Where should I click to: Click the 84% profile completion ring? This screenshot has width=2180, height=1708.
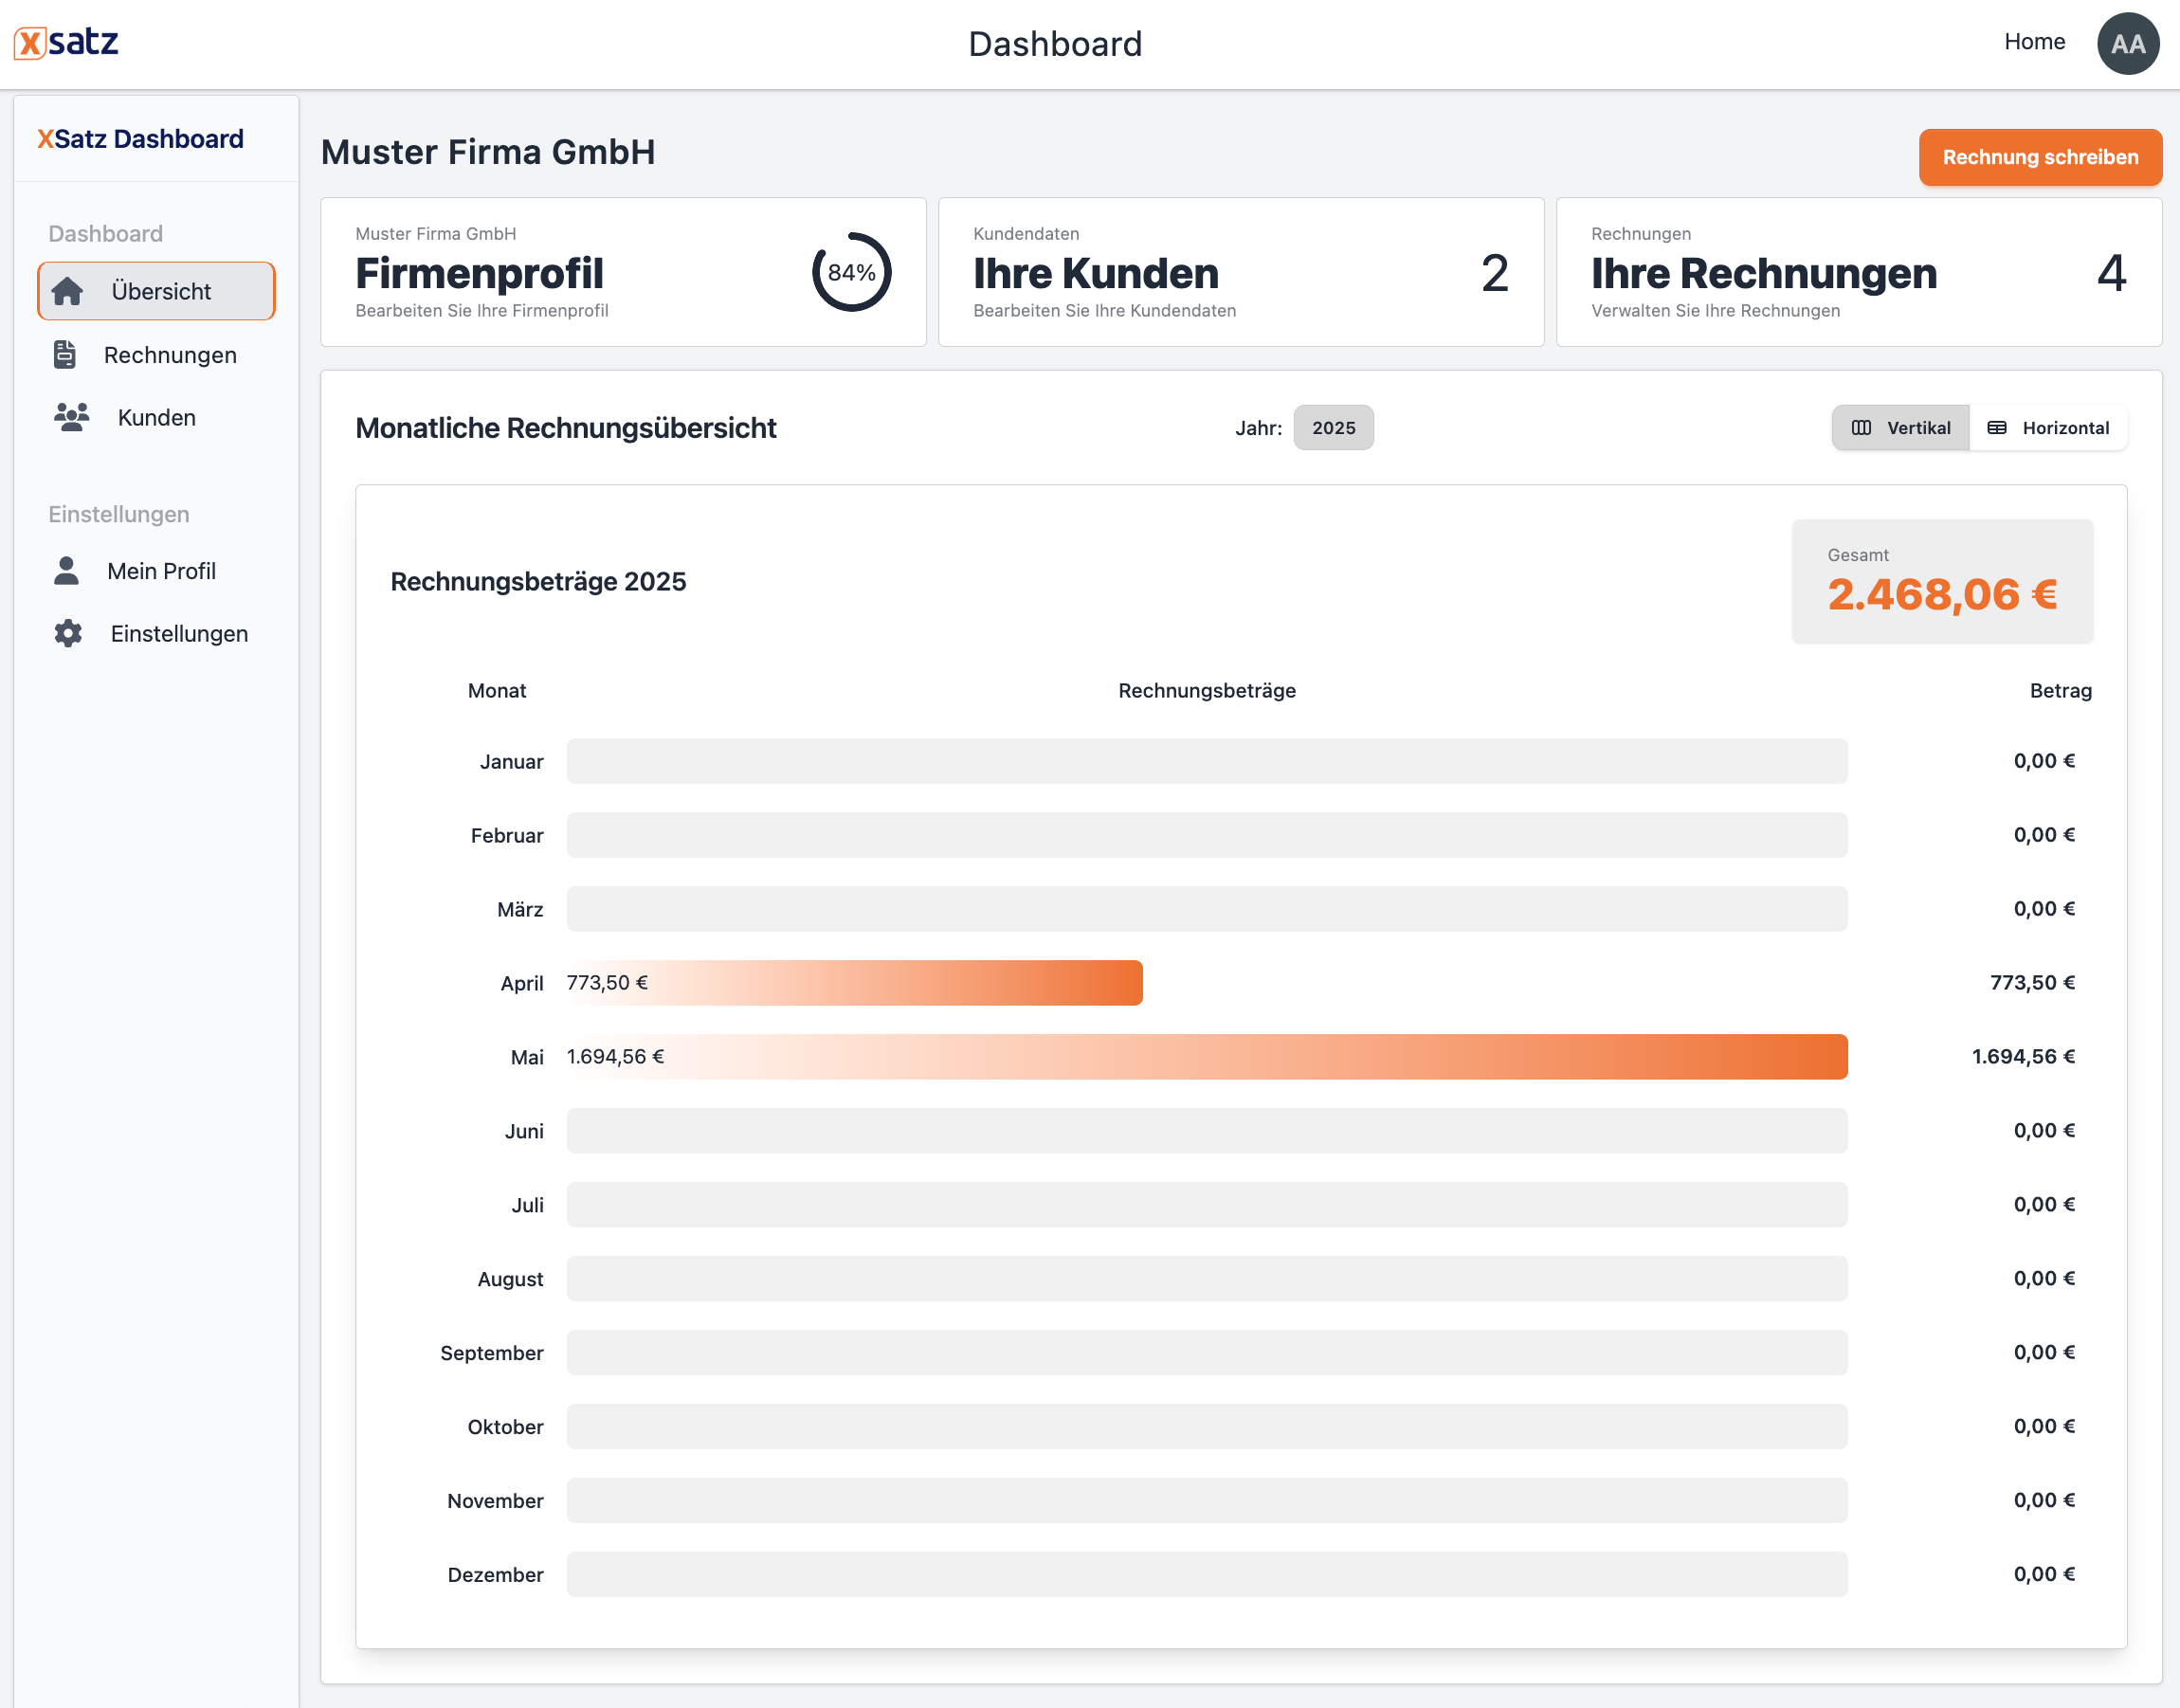pos(851,272)
